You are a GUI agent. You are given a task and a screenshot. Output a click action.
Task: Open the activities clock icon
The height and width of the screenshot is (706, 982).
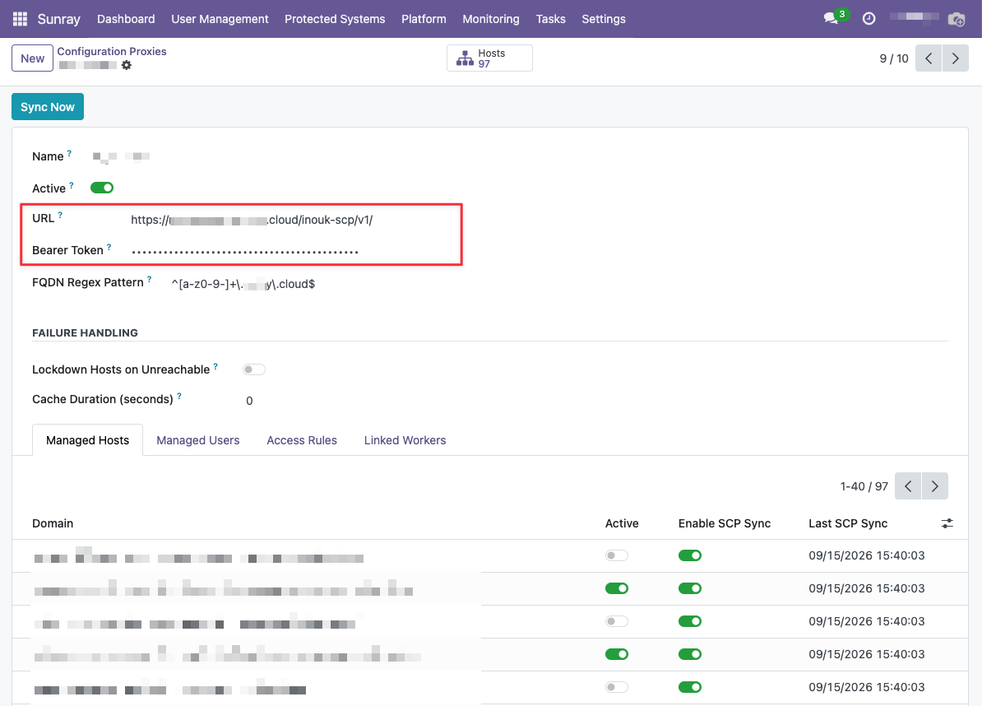pos(869,19)
